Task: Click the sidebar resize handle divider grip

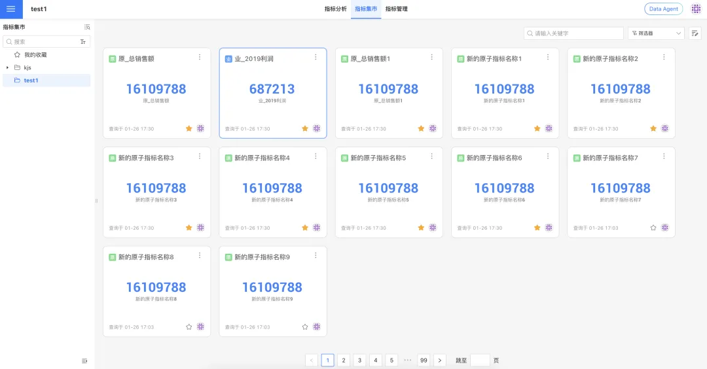Action: coord(96,201)
